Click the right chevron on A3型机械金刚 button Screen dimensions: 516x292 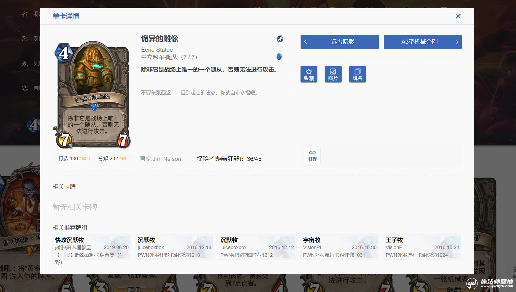[457, 42]
